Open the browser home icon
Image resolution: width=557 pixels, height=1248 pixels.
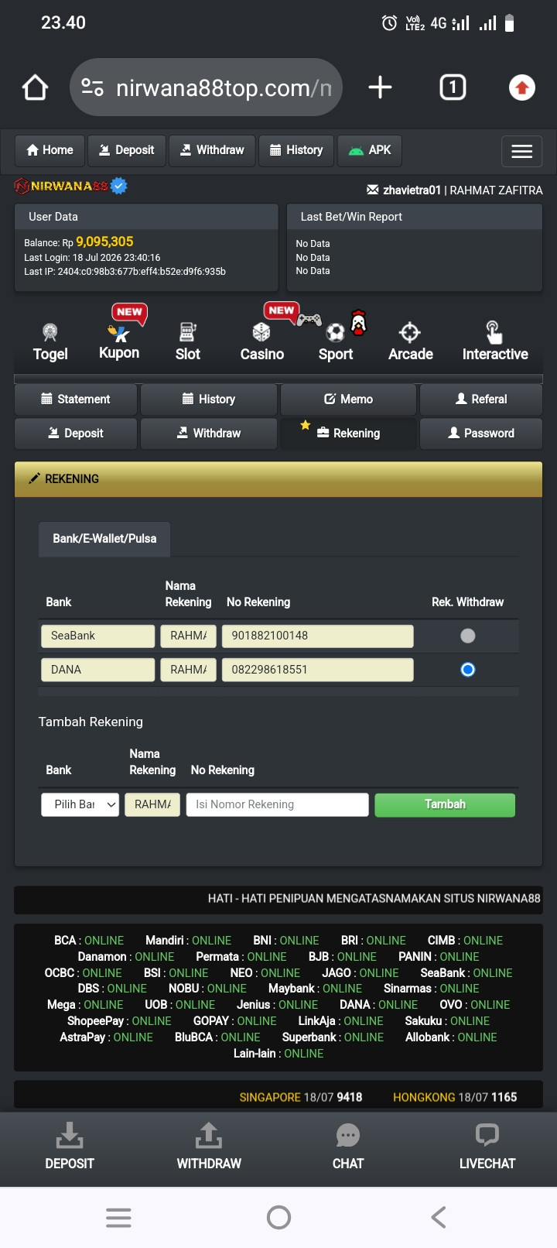coord(35,87)
